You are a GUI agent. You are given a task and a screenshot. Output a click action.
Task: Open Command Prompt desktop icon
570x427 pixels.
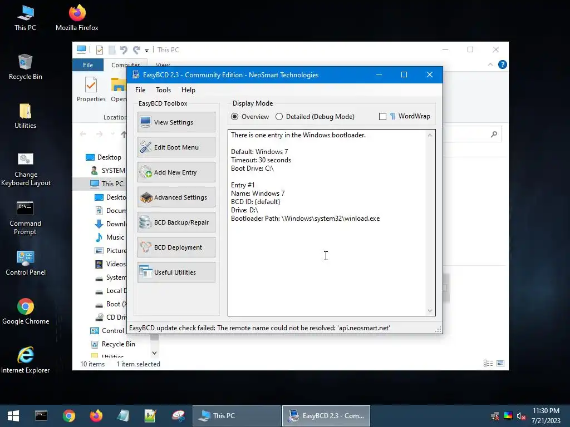(x=26, y=218)
